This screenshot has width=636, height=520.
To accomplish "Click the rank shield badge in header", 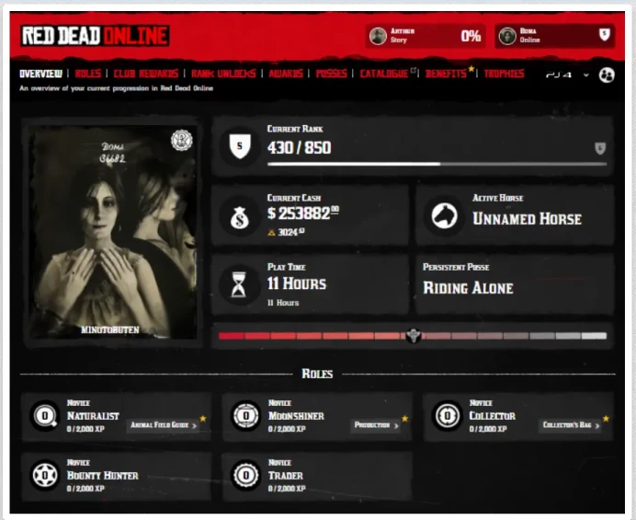I will pos(605,35).
